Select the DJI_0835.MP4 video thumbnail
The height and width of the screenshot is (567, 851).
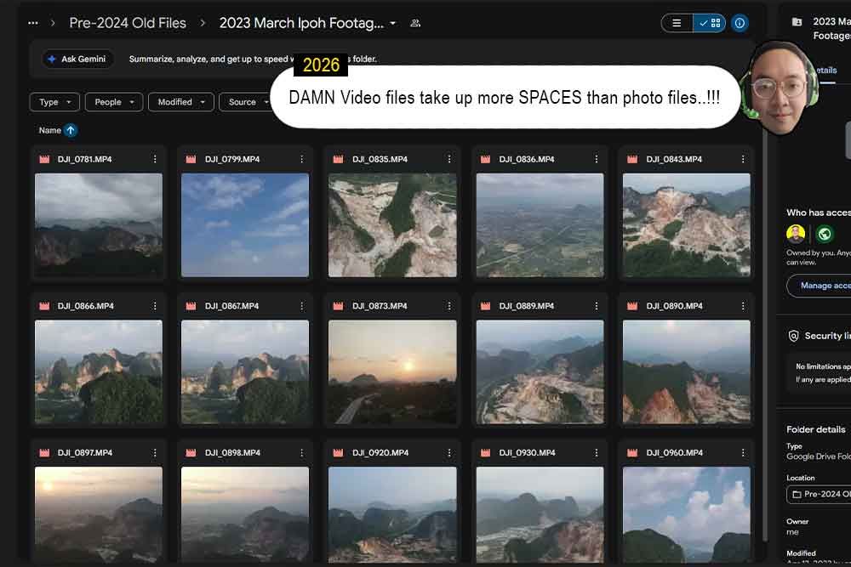point(392,225)
